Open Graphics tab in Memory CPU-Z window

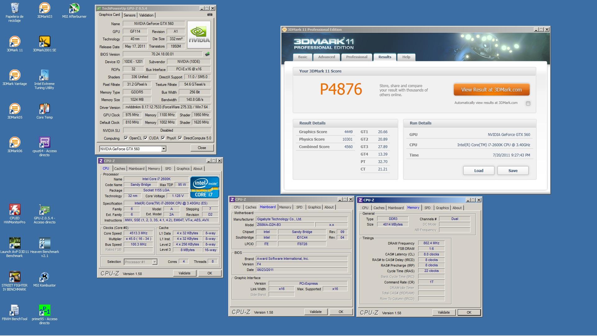pos(442,208)
